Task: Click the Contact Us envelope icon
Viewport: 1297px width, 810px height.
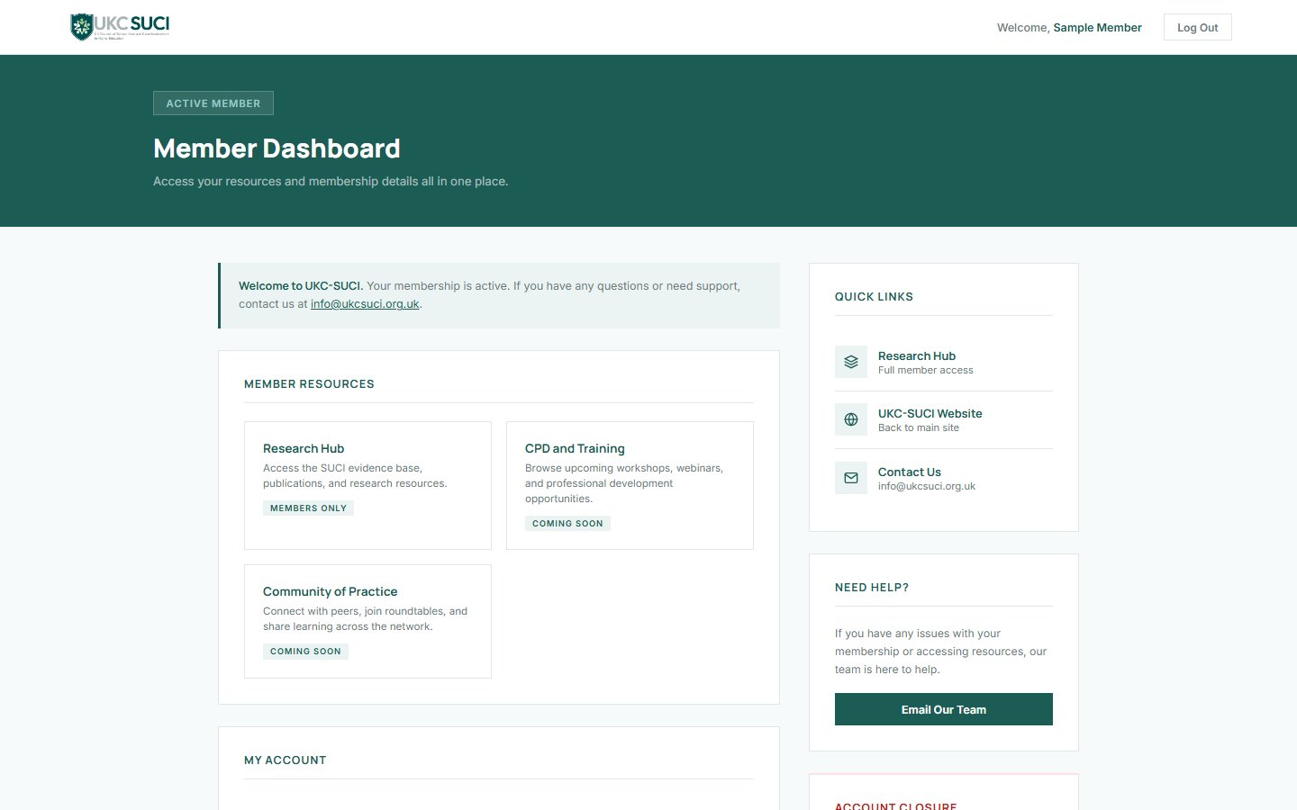Action: [851, 478]
